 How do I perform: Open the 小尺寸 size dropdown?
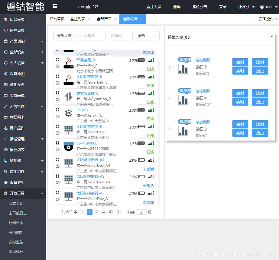pos(246,7)
